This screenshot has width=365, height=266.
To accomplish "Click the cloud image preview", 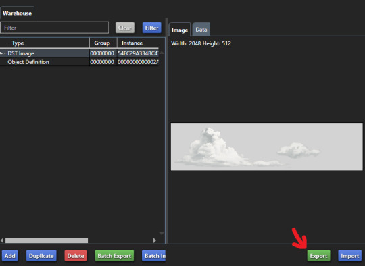I will tap(267, 147).
